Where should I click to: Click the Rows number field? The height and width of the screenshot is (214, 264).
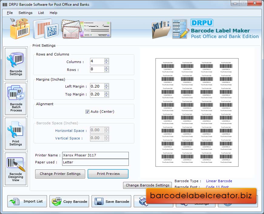[x=97, y=69]
